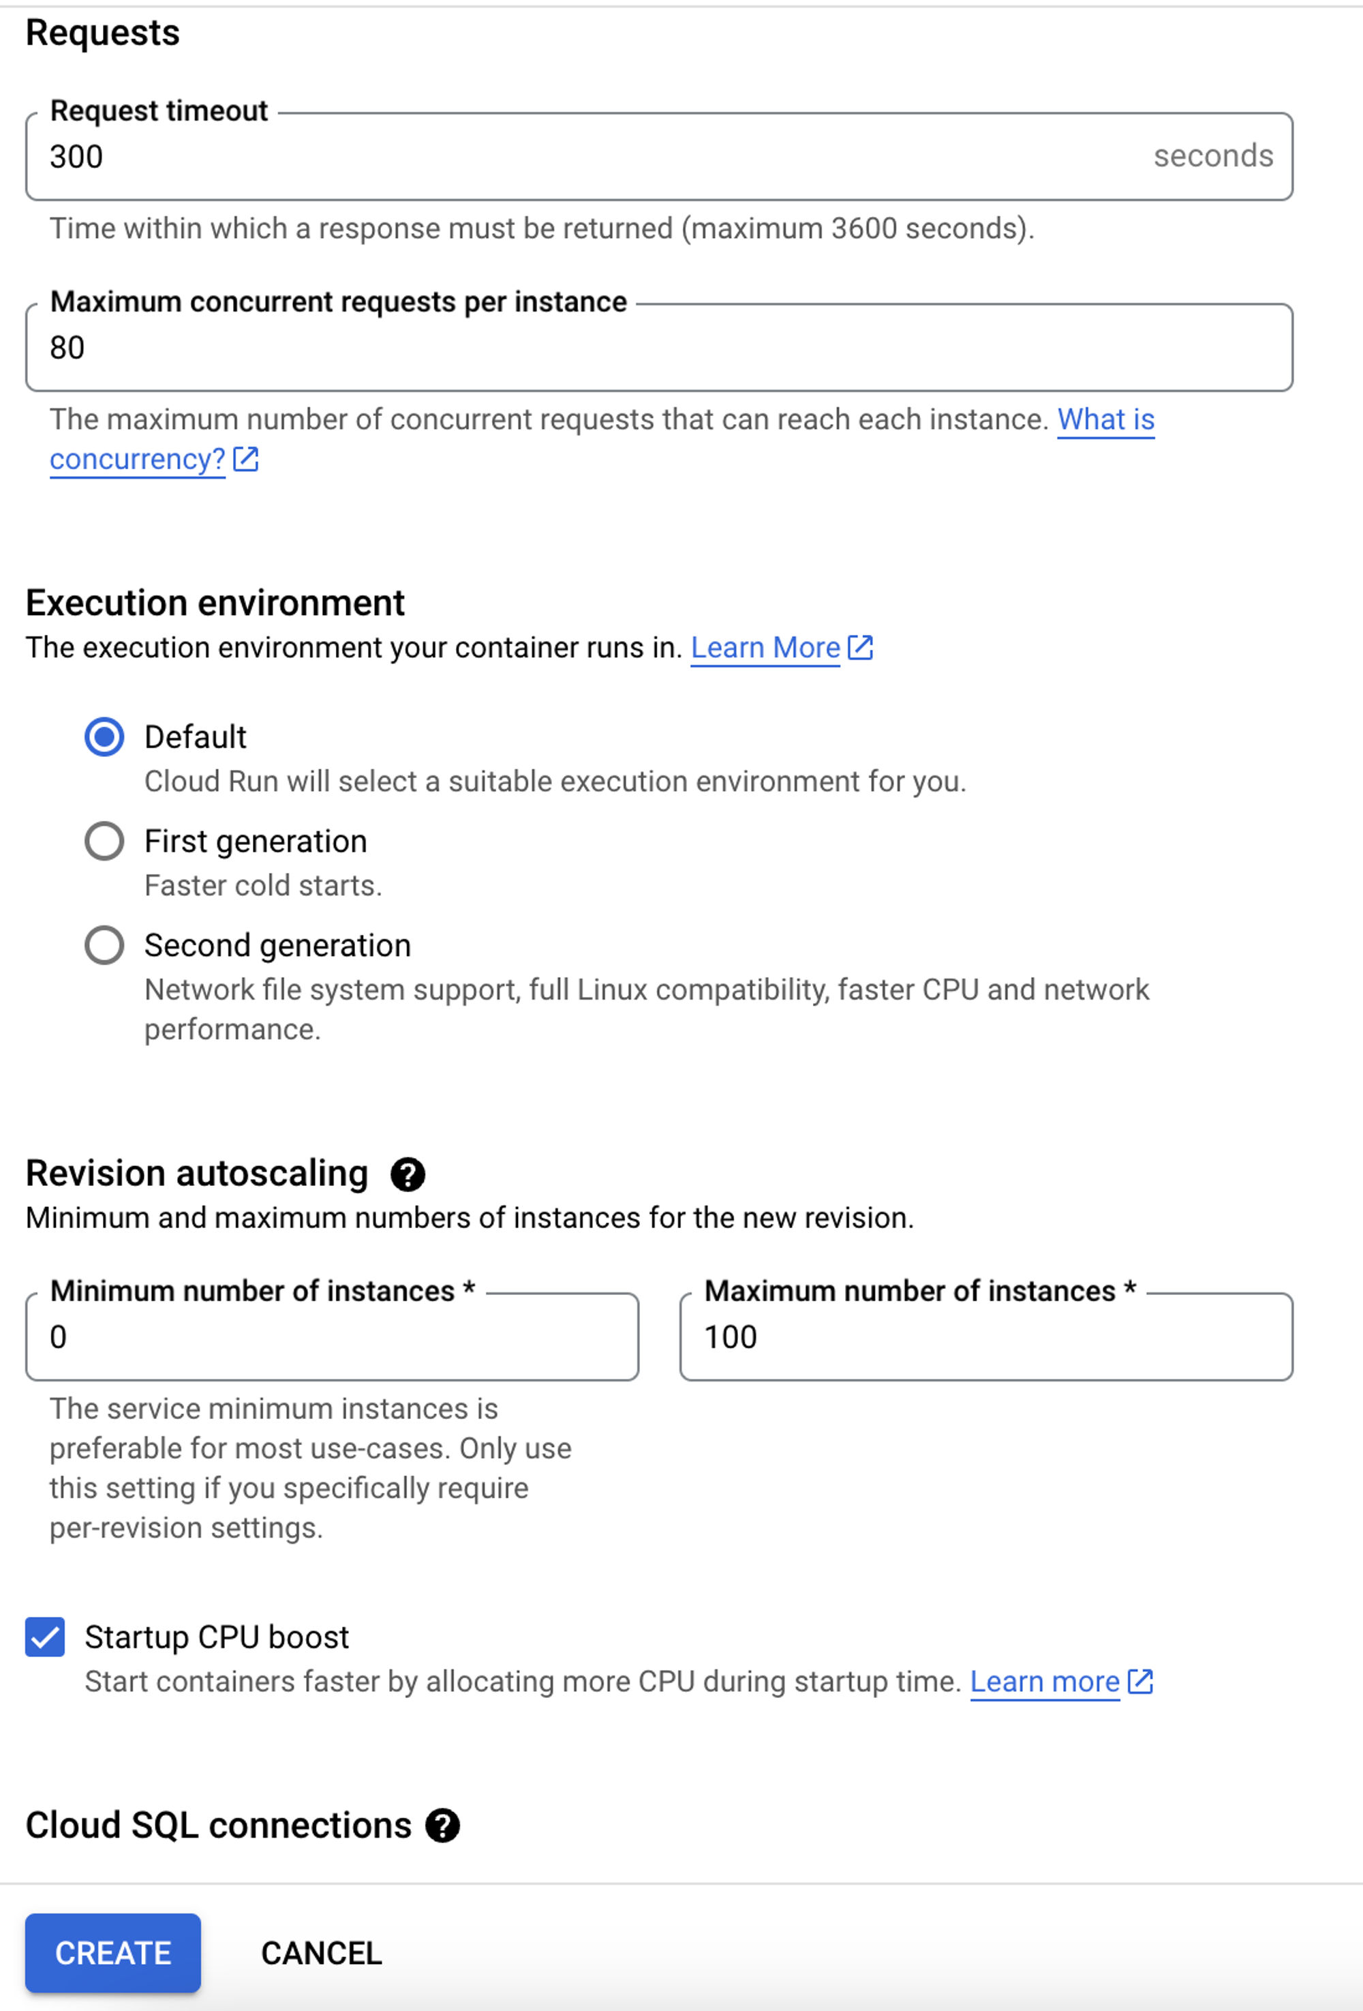This screenshot has height=2011, width=1363.
Task: Click the Cloud SQL connections help icon
Action: click(442, 1826)
